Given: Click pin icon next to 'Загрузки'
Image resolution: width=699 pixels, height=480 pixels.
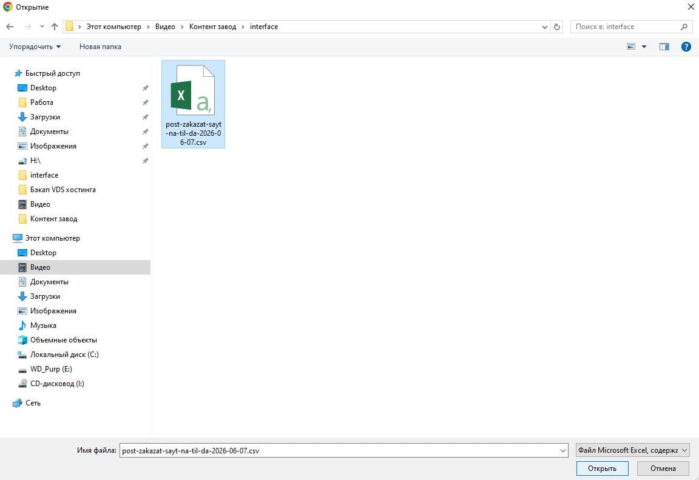Looking at the screenshot, I should pyautogui.click(x=146, y=117).
